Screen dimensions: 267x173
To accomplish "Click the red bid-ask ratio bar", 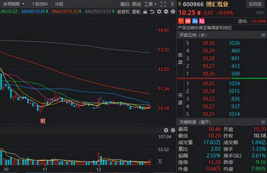I will tap(203, 78).
